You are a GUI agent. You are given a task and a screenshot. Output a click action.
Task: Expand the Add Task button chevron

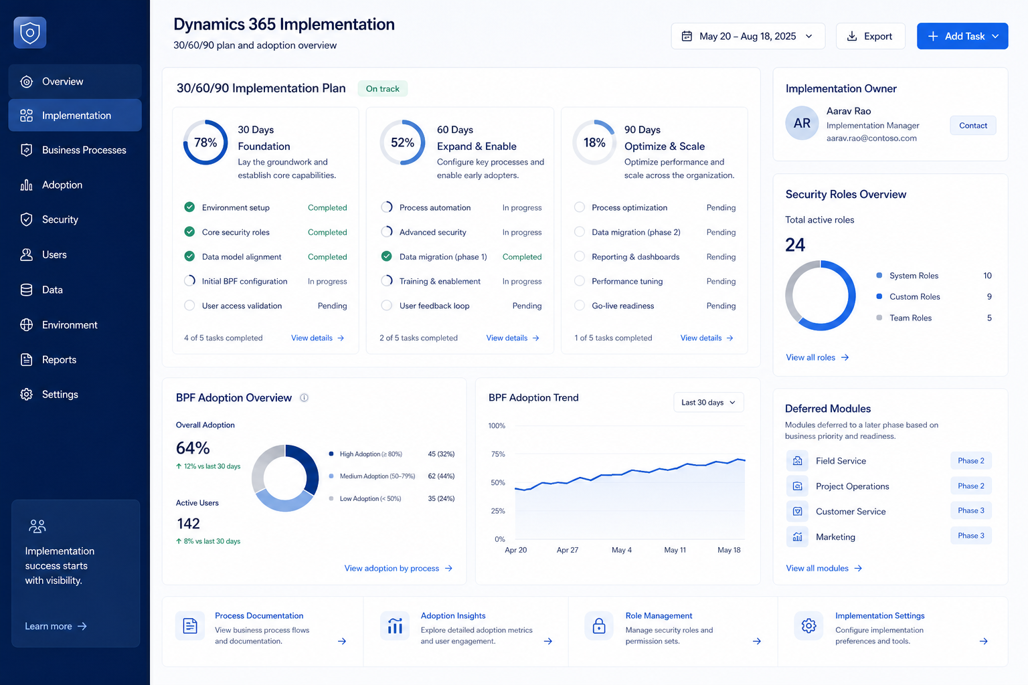click(995, 36)
